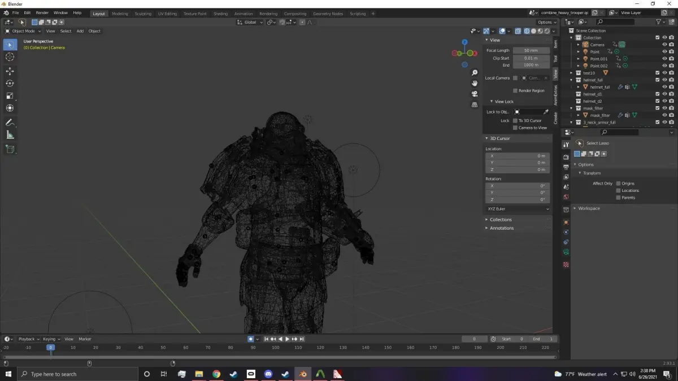
Task: Select the Transform tool
Action: point(10,108)
